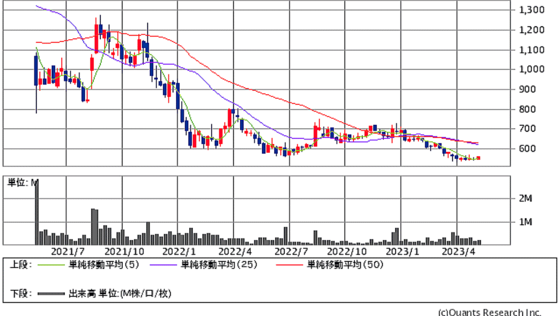Image resolution: width=559 pixels, height=316 pixels.
Task: Click the 2M volume axis label
Action: point(525,198)
